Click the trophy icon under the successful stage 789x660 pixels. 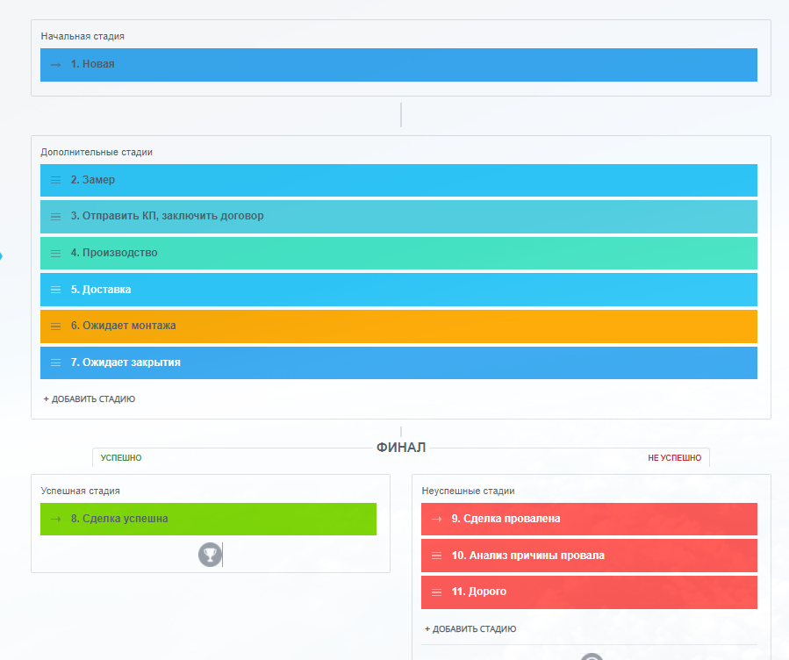(210, 555)
